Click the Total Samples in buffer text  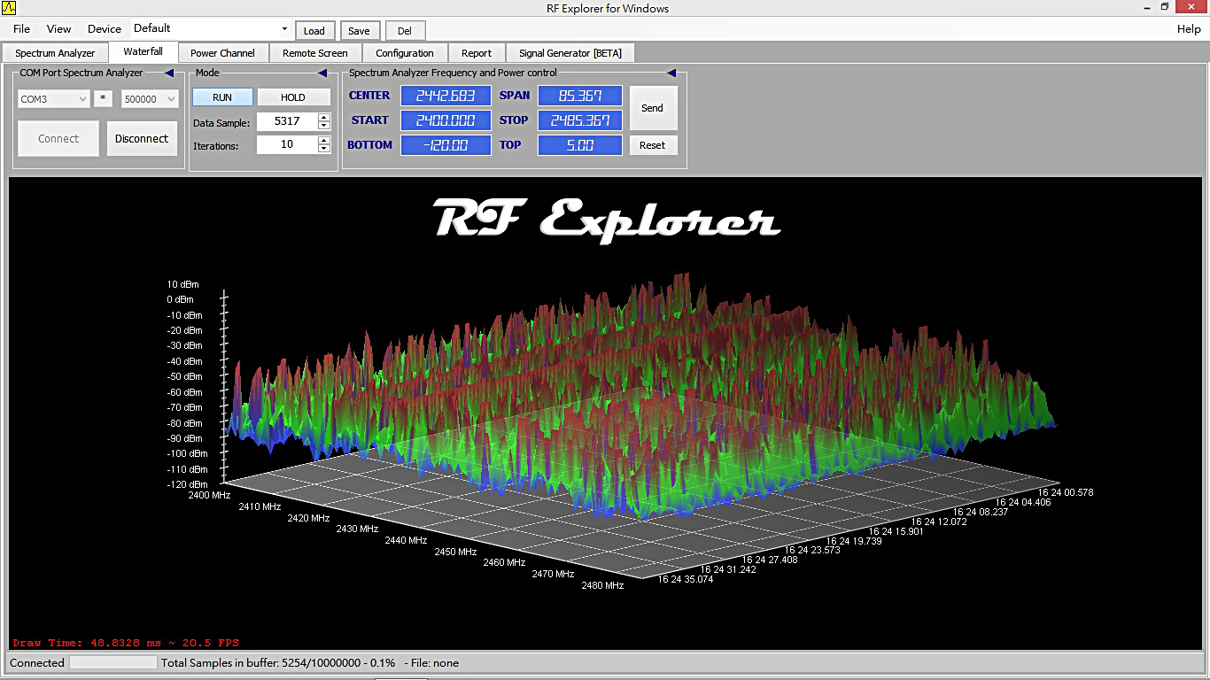pyautogui.click(x=278, y=662)
